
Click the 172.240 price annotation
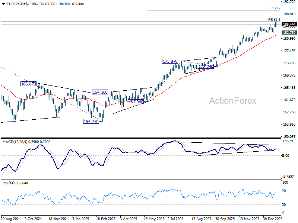206,66
